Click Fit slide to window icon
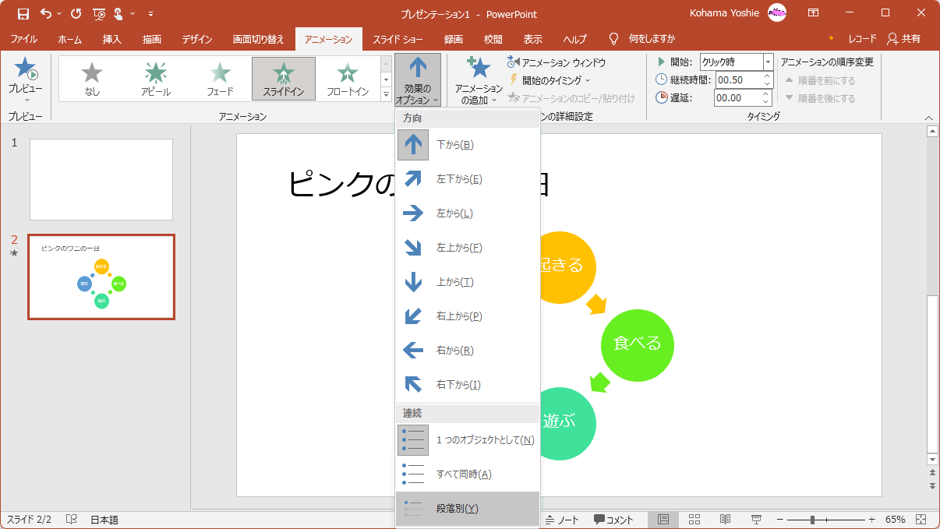This screenshot has height=529, width=940. [921, 520]
